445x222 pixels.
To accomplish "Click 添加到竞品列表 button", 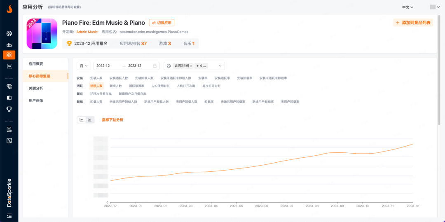I will click(x=413, y=23).
